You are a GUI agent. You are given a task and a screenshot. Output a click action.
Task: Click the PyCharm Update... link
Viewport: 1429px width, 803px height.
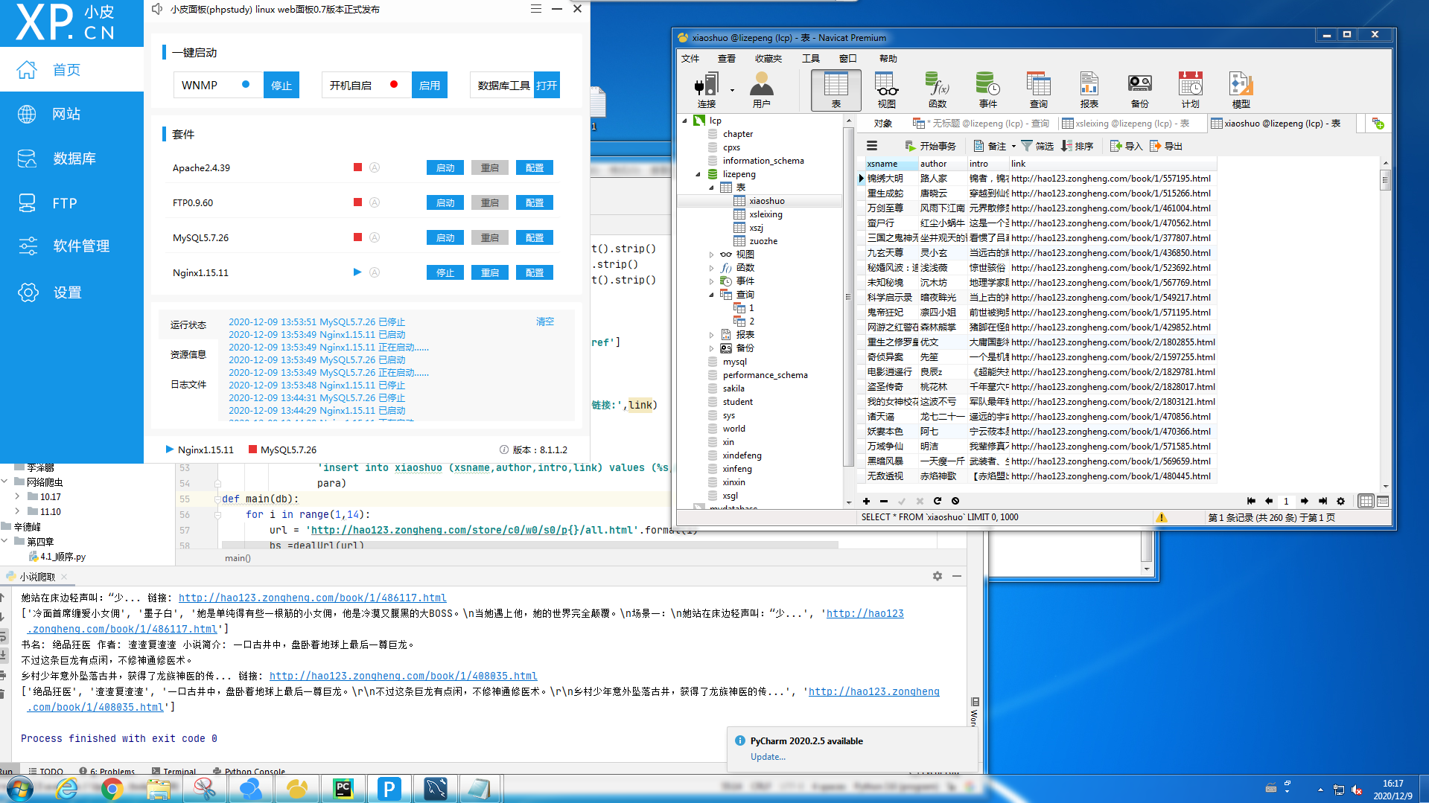(x=768, y=757)
